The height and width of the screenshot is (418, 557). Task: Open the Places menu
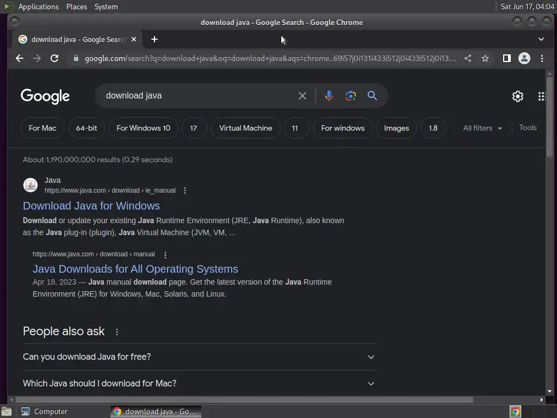(77, 7)
